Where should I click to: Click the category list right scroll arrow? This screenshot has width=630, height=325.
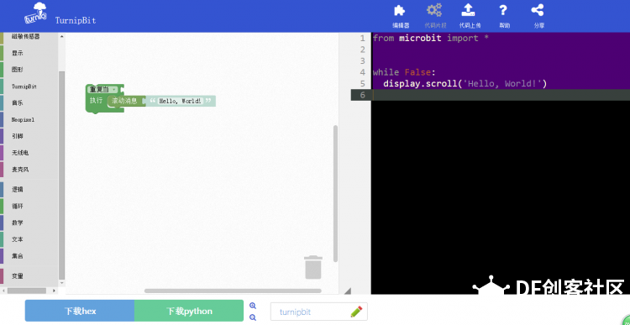55,291
